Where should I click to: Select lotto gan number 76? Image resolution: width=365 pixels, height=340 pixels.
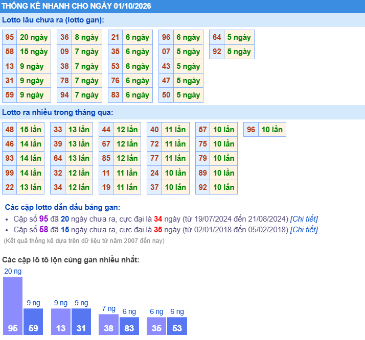point(115,81)
